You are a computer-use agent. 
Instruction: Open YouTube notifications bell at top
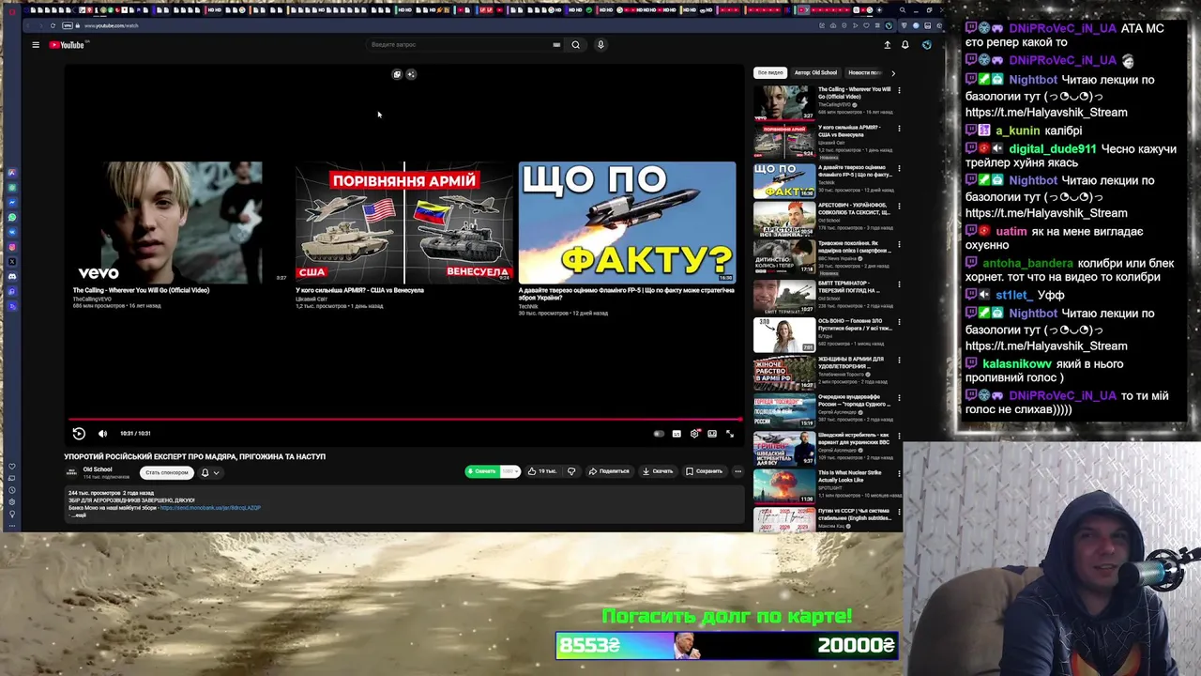[905, 45]
